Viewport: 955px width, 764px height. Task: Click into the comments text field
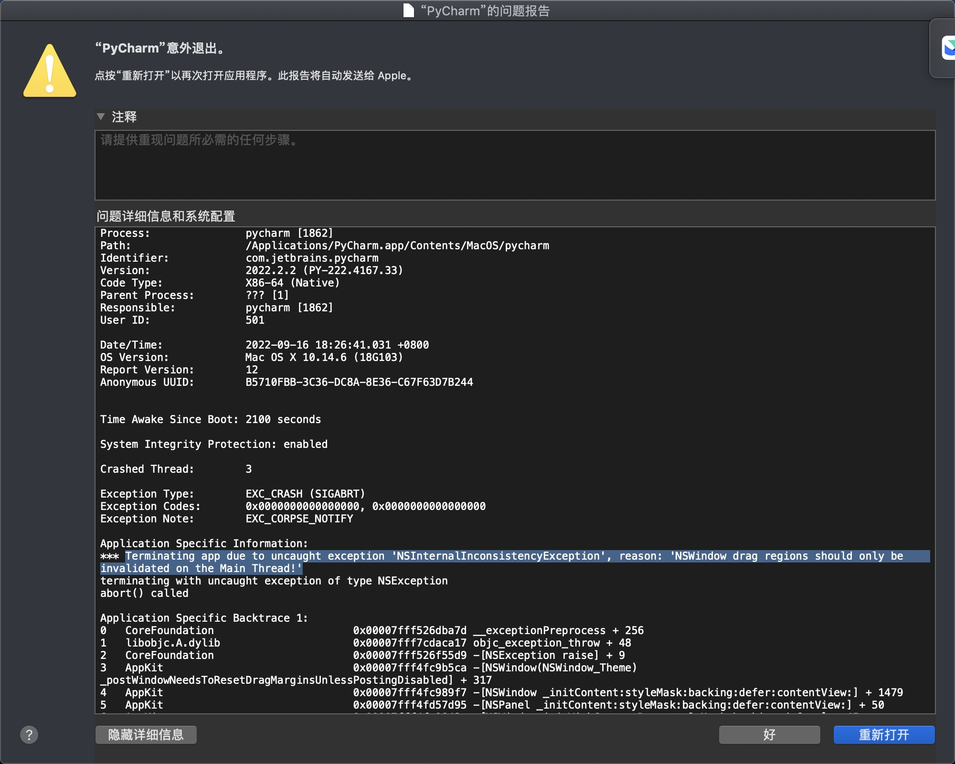coord(515,165)
